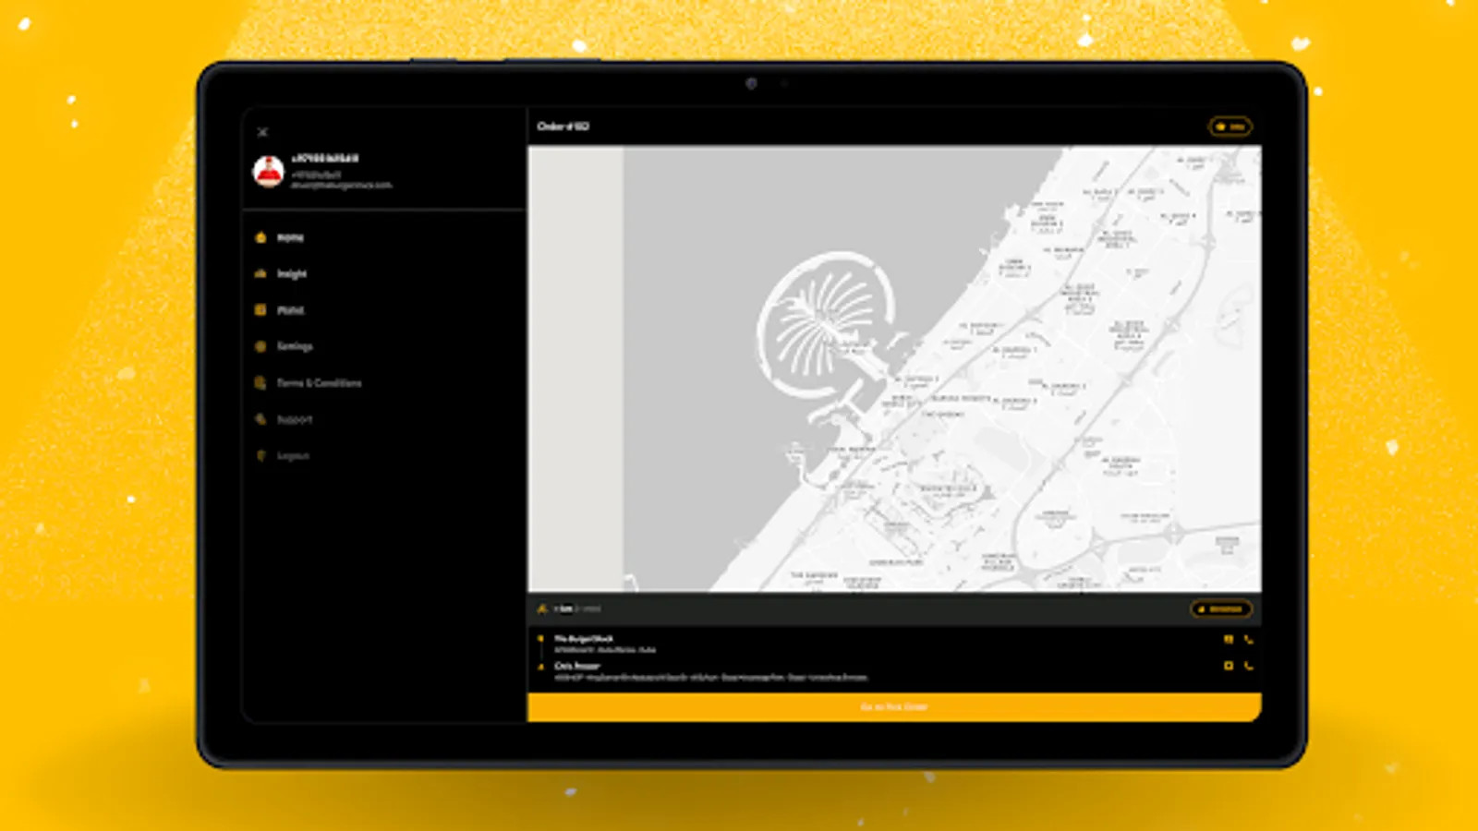The width and height of the screenshot is (1478, 831).
Task: Open the Home menu item
Action: coord(290,237)
